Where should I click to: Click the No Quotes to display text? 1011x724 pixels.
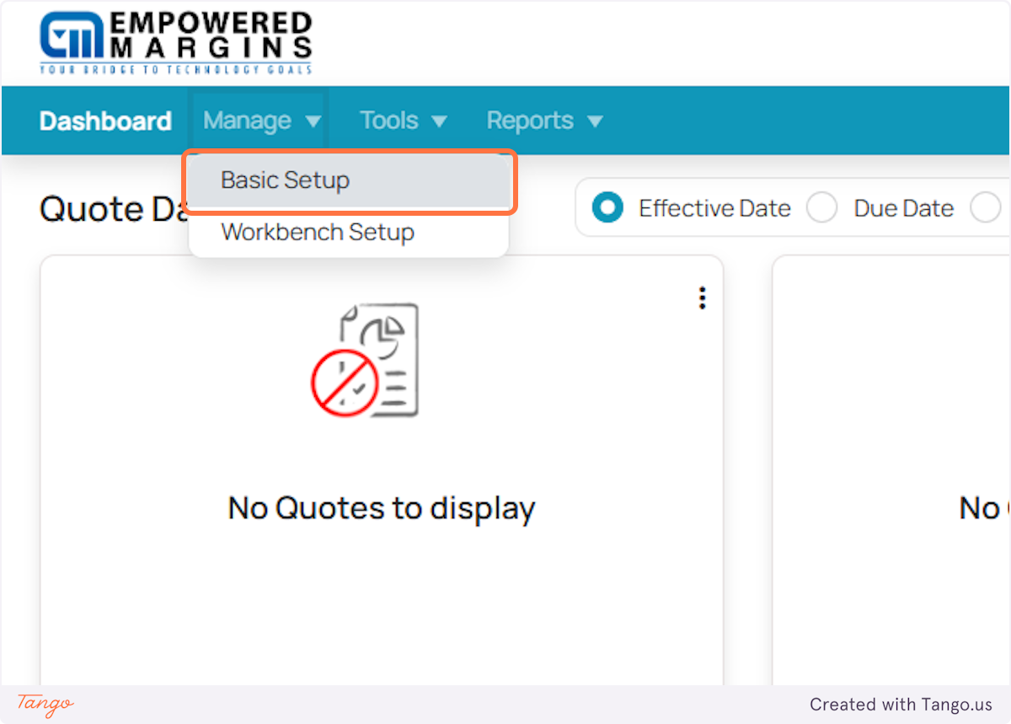tap(381, 507)
